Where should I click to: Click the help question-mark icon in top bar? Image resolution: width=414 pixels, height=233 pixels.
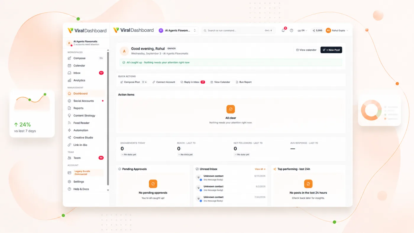click(292, 30)
